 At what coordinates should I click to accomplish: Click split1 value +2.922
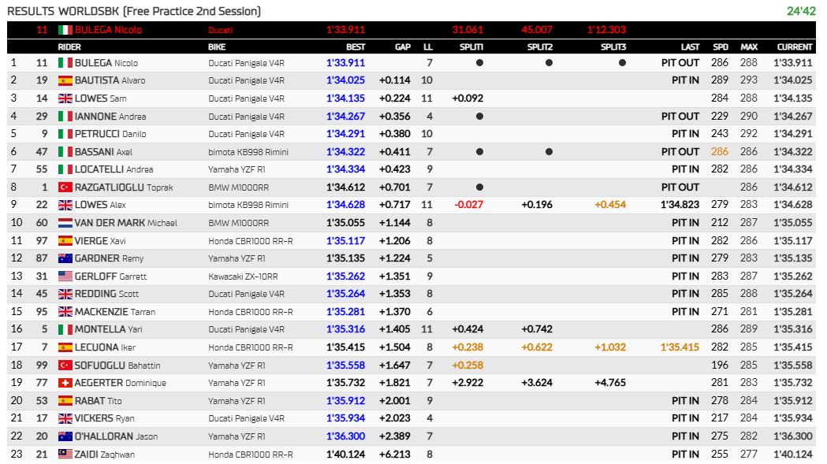point(468,383)
